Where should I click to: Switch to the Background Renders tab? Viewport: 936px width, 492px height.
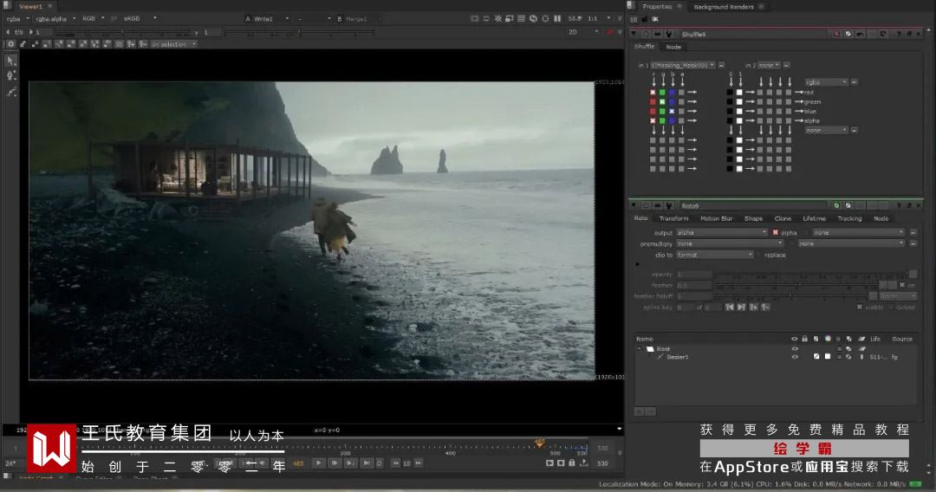tap(724, 7)
